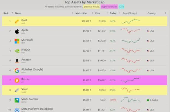Click the Google 'G' logo icon
170x112 pixels.
[17, 70]
